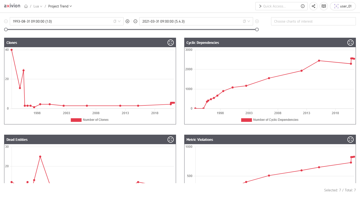Click the share icon button
This screenshot has width=360, height=197.
pos(313,6)
